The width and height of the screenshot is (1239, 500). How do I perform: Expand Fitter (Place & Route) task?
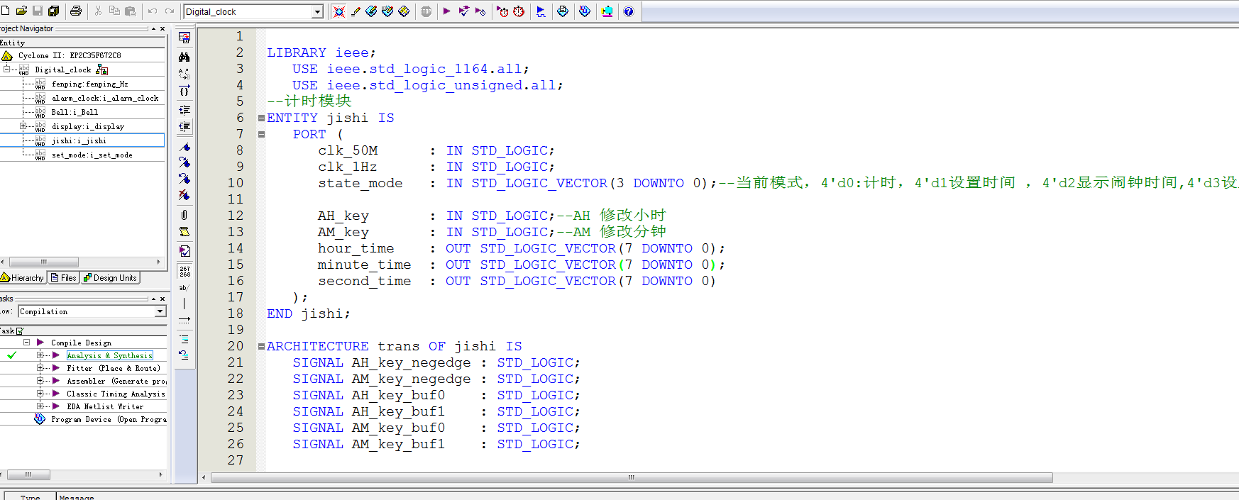click(x=40, y=368)
